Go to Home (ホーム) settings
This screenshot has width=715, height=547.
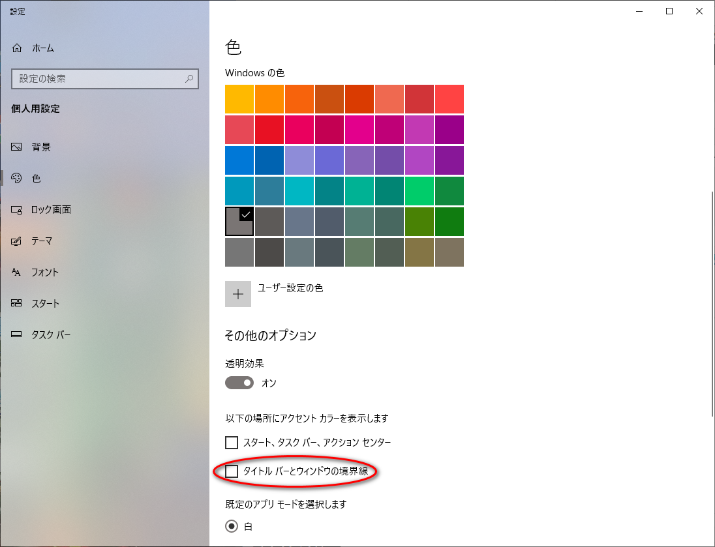42,48
